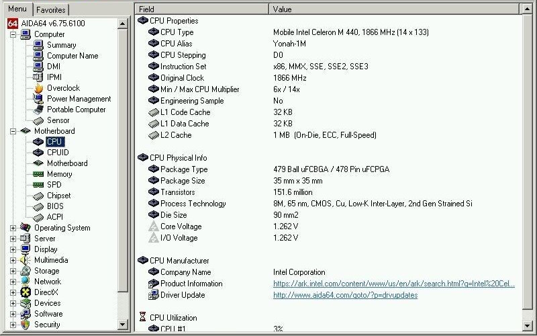Image resolution: width=537 pixels, height=336 pixels.
Task: Click the CPUID chip icon
Action: pos(38,153)
